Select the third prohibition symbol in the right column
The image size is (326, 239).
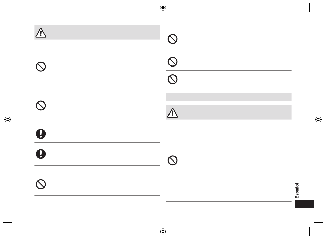pos(173,79)
